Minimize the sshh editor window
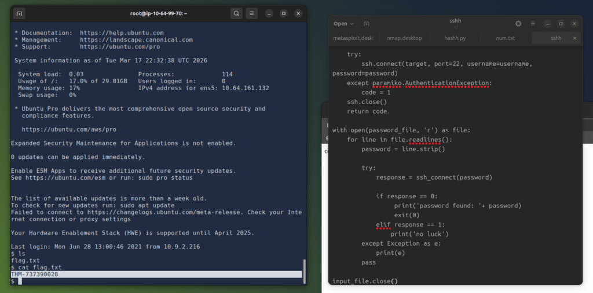593x293 pixels. [547, 24]
